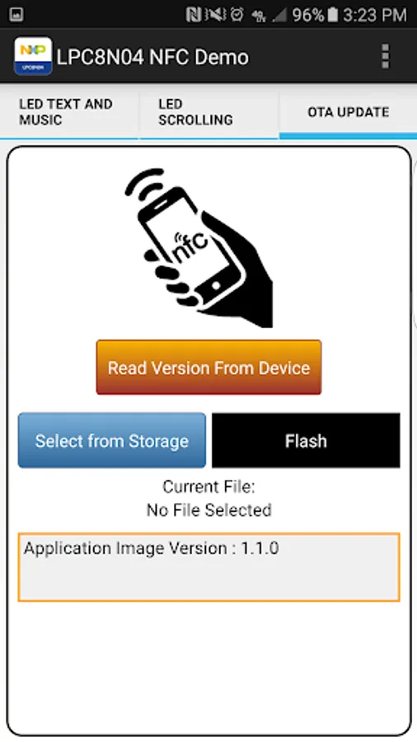Tap the NXP LPC8N04 app logo
This screenshot has width=417, height=742.
pos(33,56)
